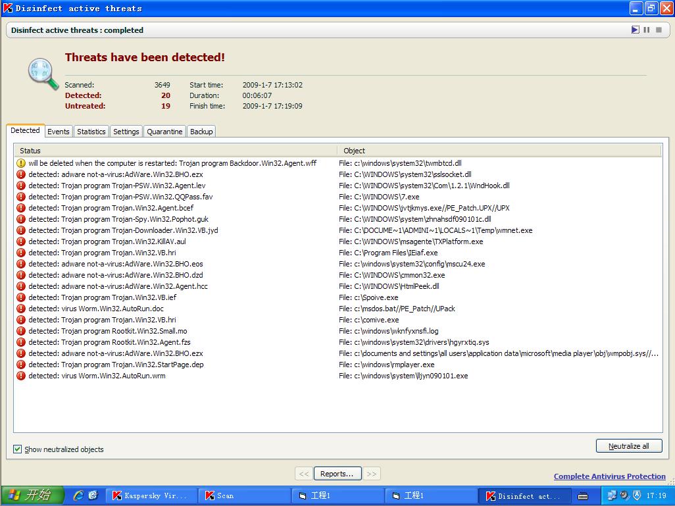
Task: Select row File: C:\WINDOWS\7.exe
Action: [x=338, y=197]
